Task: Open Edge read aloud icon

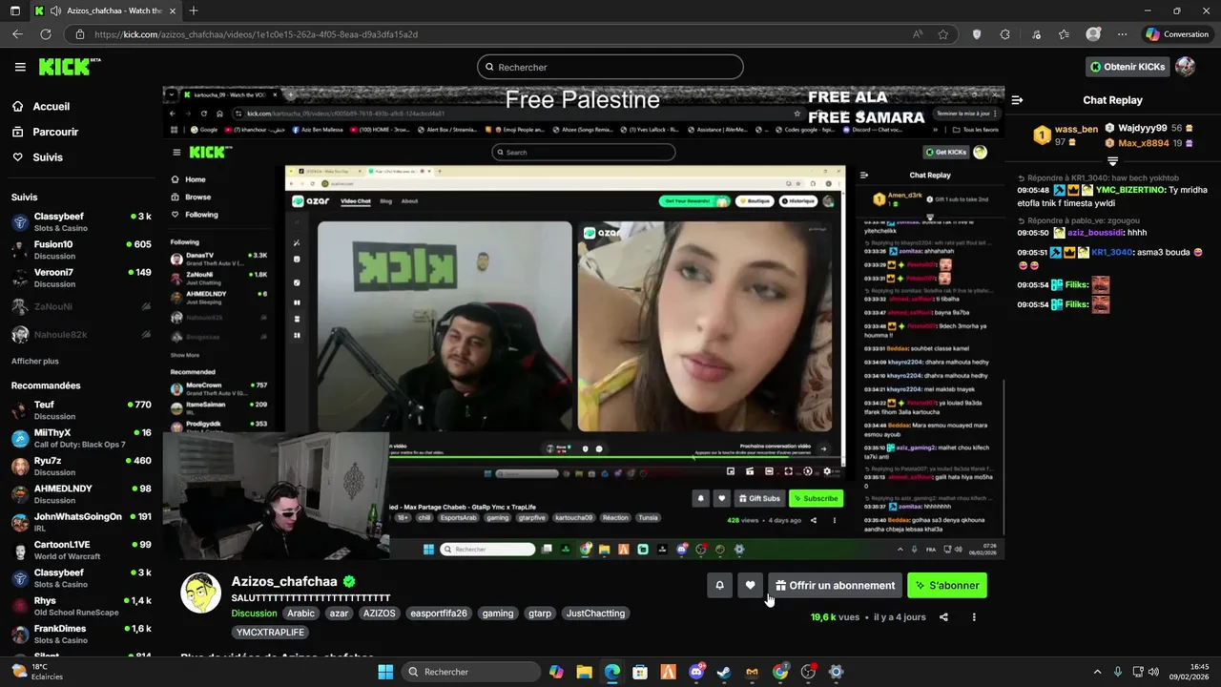Action: 918,34
